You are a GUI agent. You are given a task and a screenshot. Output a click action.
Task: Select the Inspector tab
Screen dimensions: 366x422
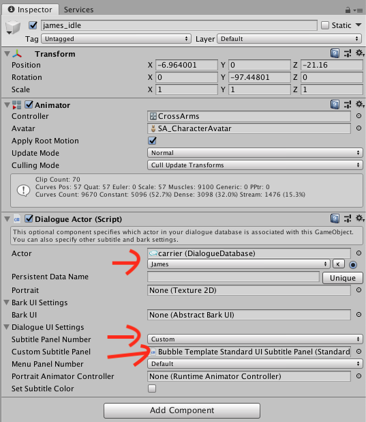click(30, 10)
